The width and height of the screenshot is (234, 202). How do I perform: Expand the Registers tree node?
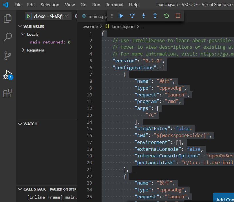(23, 50)
